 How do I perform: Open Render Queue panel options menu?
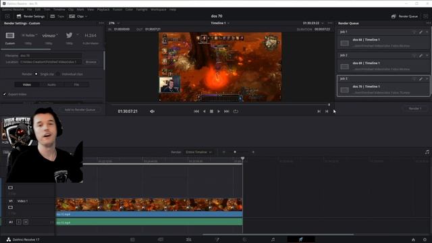pos(428,23)
